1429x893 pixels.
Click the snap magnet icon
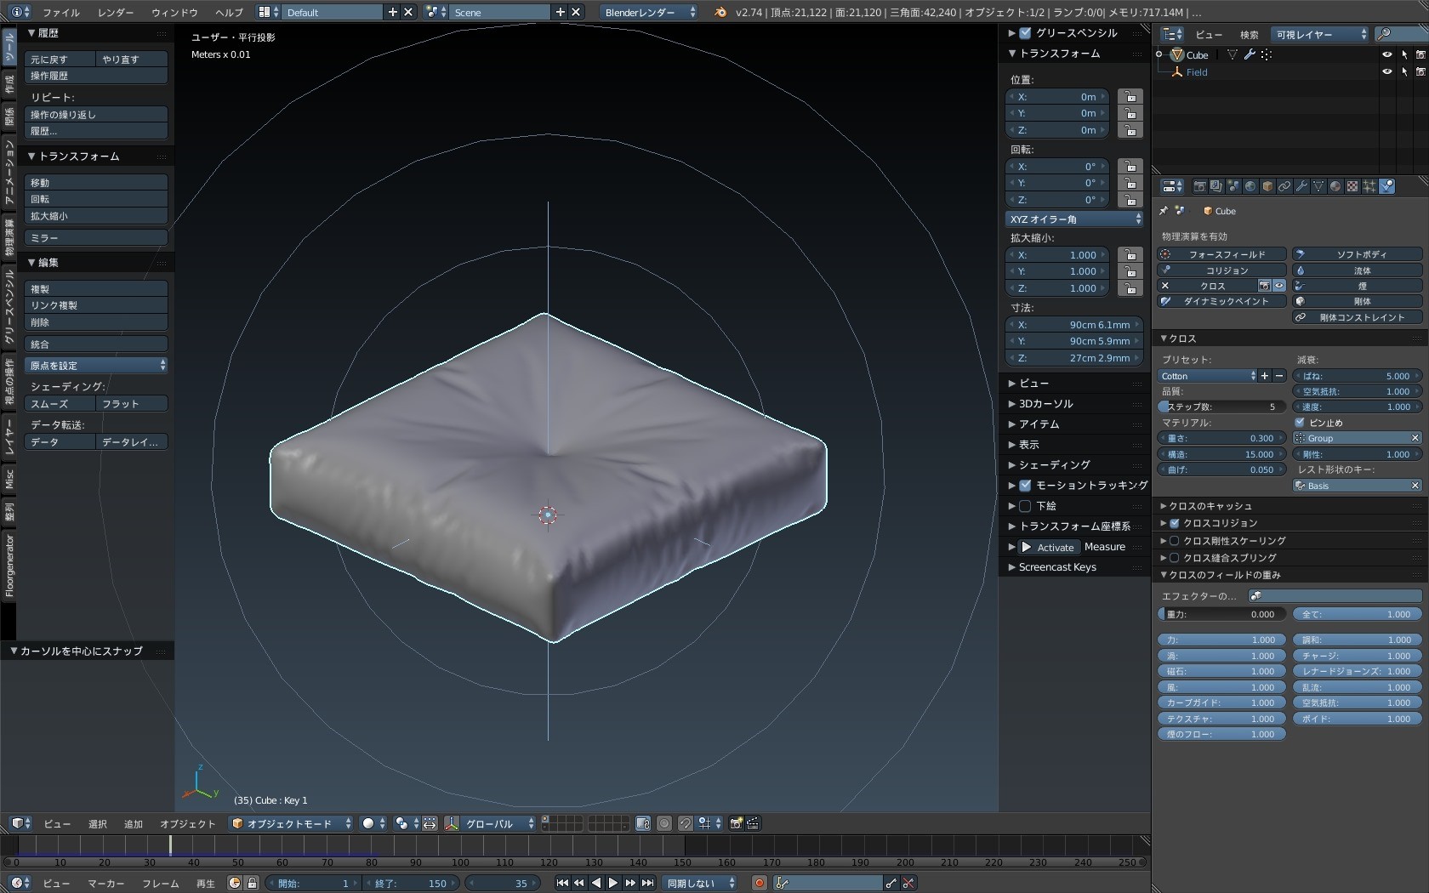point(685,823)
